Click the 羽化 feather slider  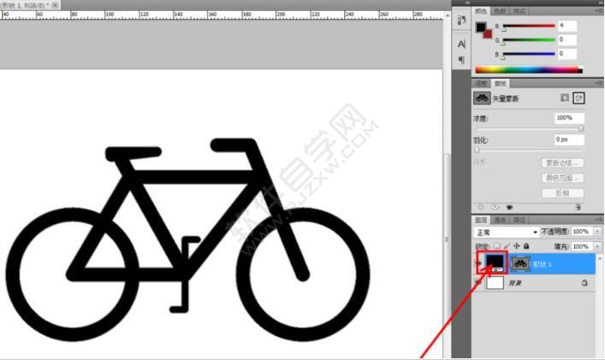(529, 150)
